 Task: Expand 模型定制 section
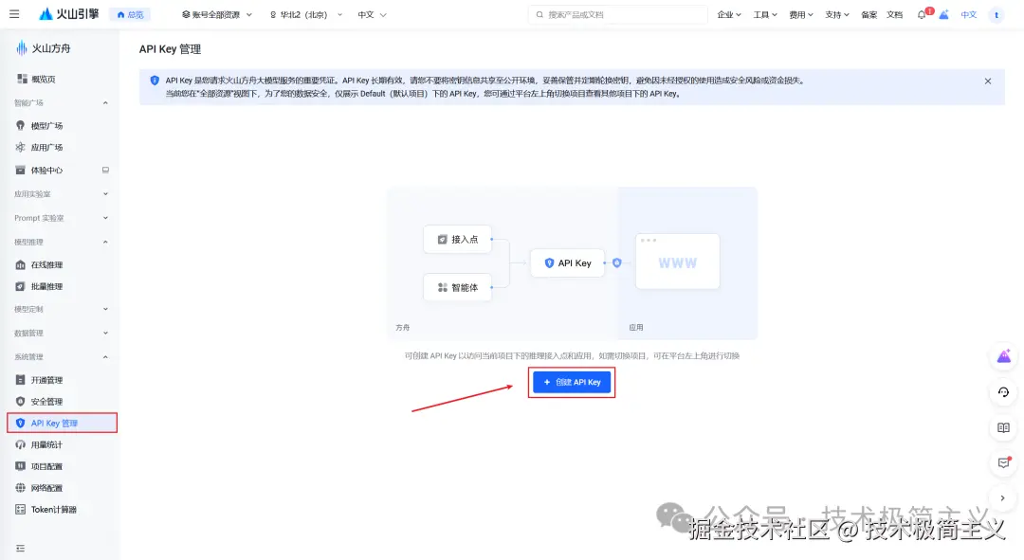[62, 309]
